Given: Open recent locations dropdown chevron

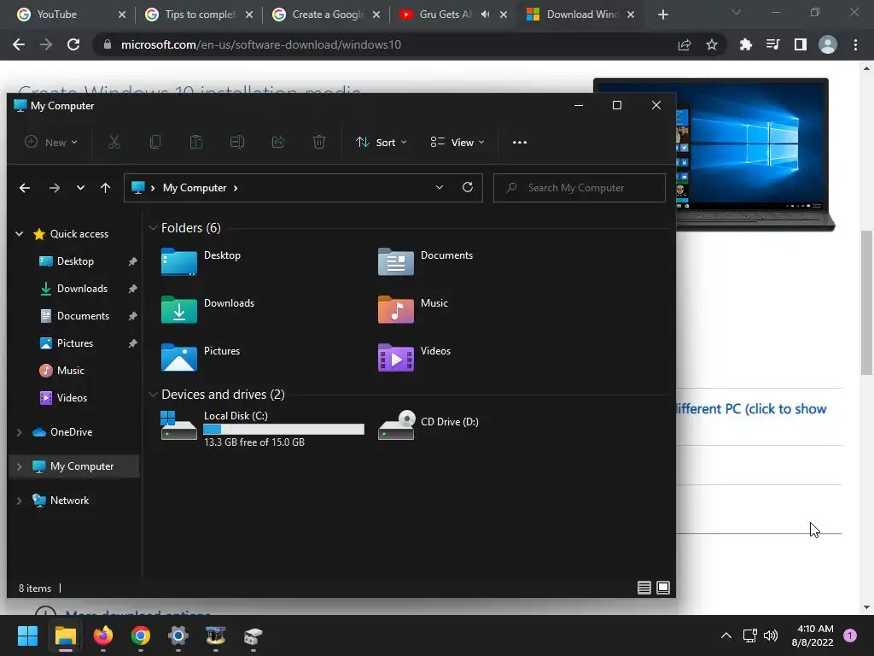Looking at the screenshot, I should point(81,188).
